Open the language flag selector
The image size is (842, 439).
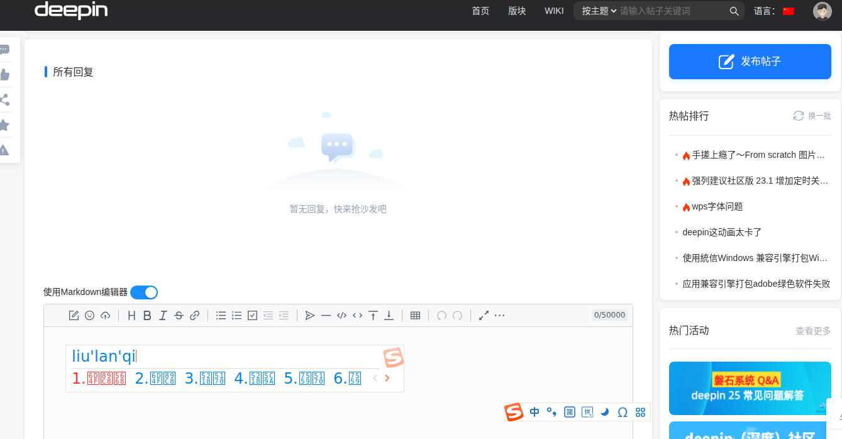[789, 11]
